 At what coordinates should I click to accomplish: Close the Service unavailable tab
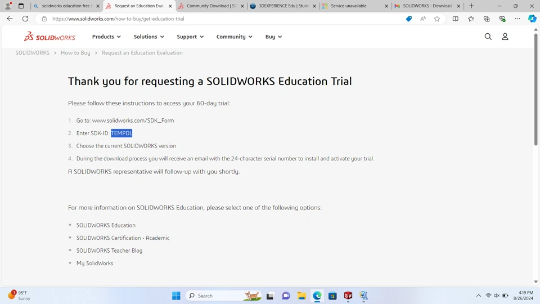pyautogui.click(x=386, y=6)
